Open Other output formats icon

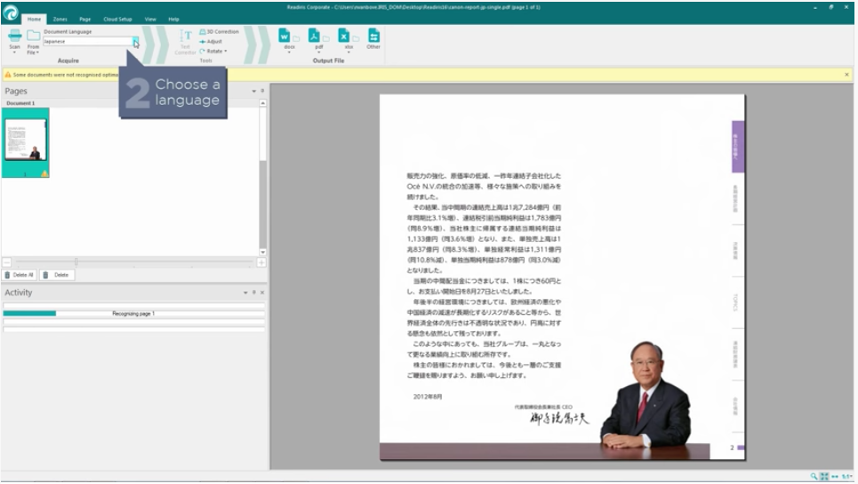(373, 36)
